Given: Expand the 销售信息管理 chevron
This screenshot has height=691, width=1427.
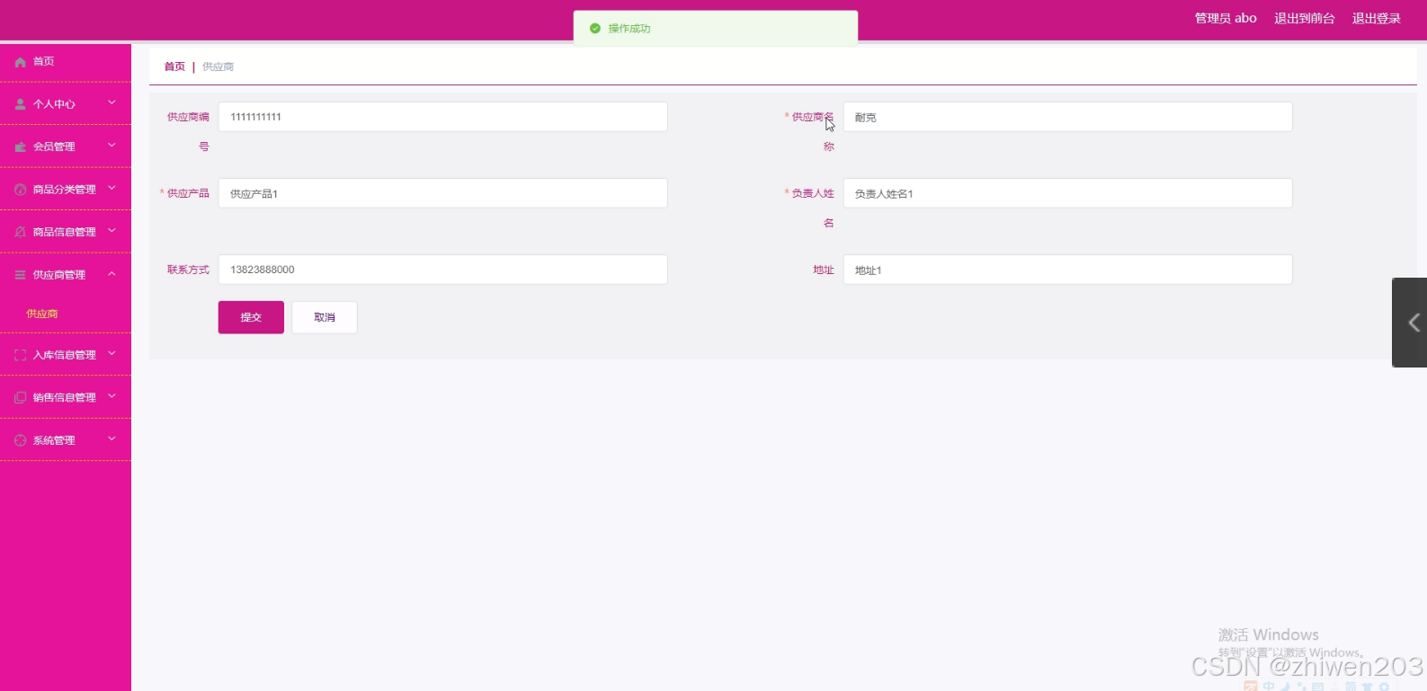Looking at the screenshot, I should tap(111, 396).
